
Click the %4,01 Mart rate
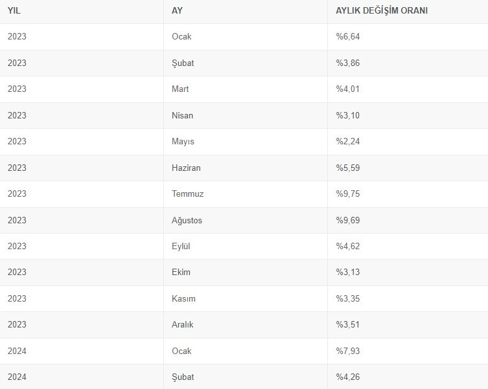(x=347, y=89)
